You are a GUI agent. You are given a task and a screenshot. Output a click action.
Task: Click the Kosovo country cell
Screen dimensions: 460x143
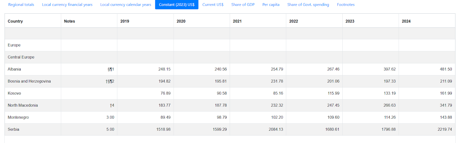click(14, 93)
